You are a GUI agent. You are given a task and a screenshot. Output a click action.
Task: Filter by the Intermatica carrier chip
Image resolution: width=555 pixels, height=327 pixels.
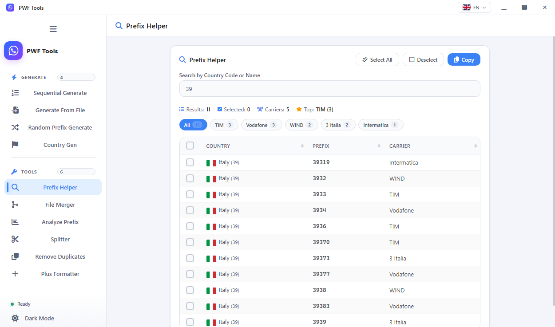[x=381, y=125]
